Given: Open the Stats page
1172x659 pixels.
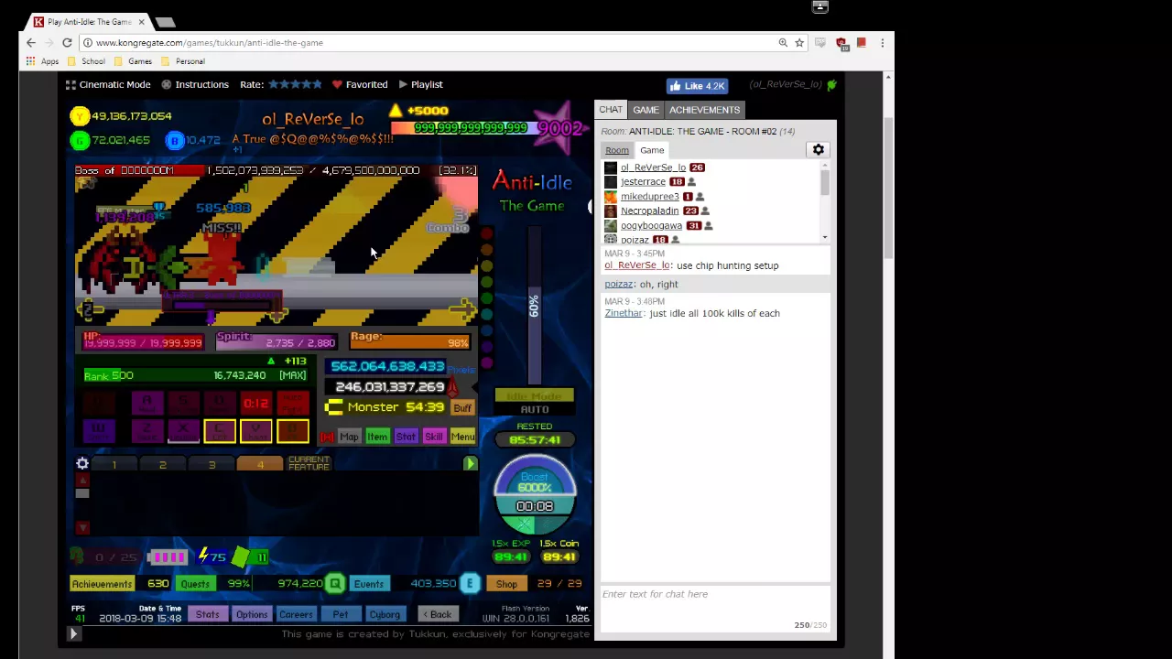Looking at the screenshot, I should (x=207, y=614).
